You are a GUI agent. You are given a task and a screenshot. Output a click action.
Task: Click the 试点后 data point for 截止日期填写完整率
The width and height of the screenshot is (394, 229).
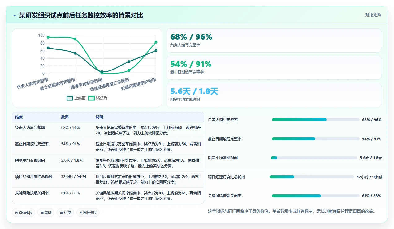tap(75, 39)
